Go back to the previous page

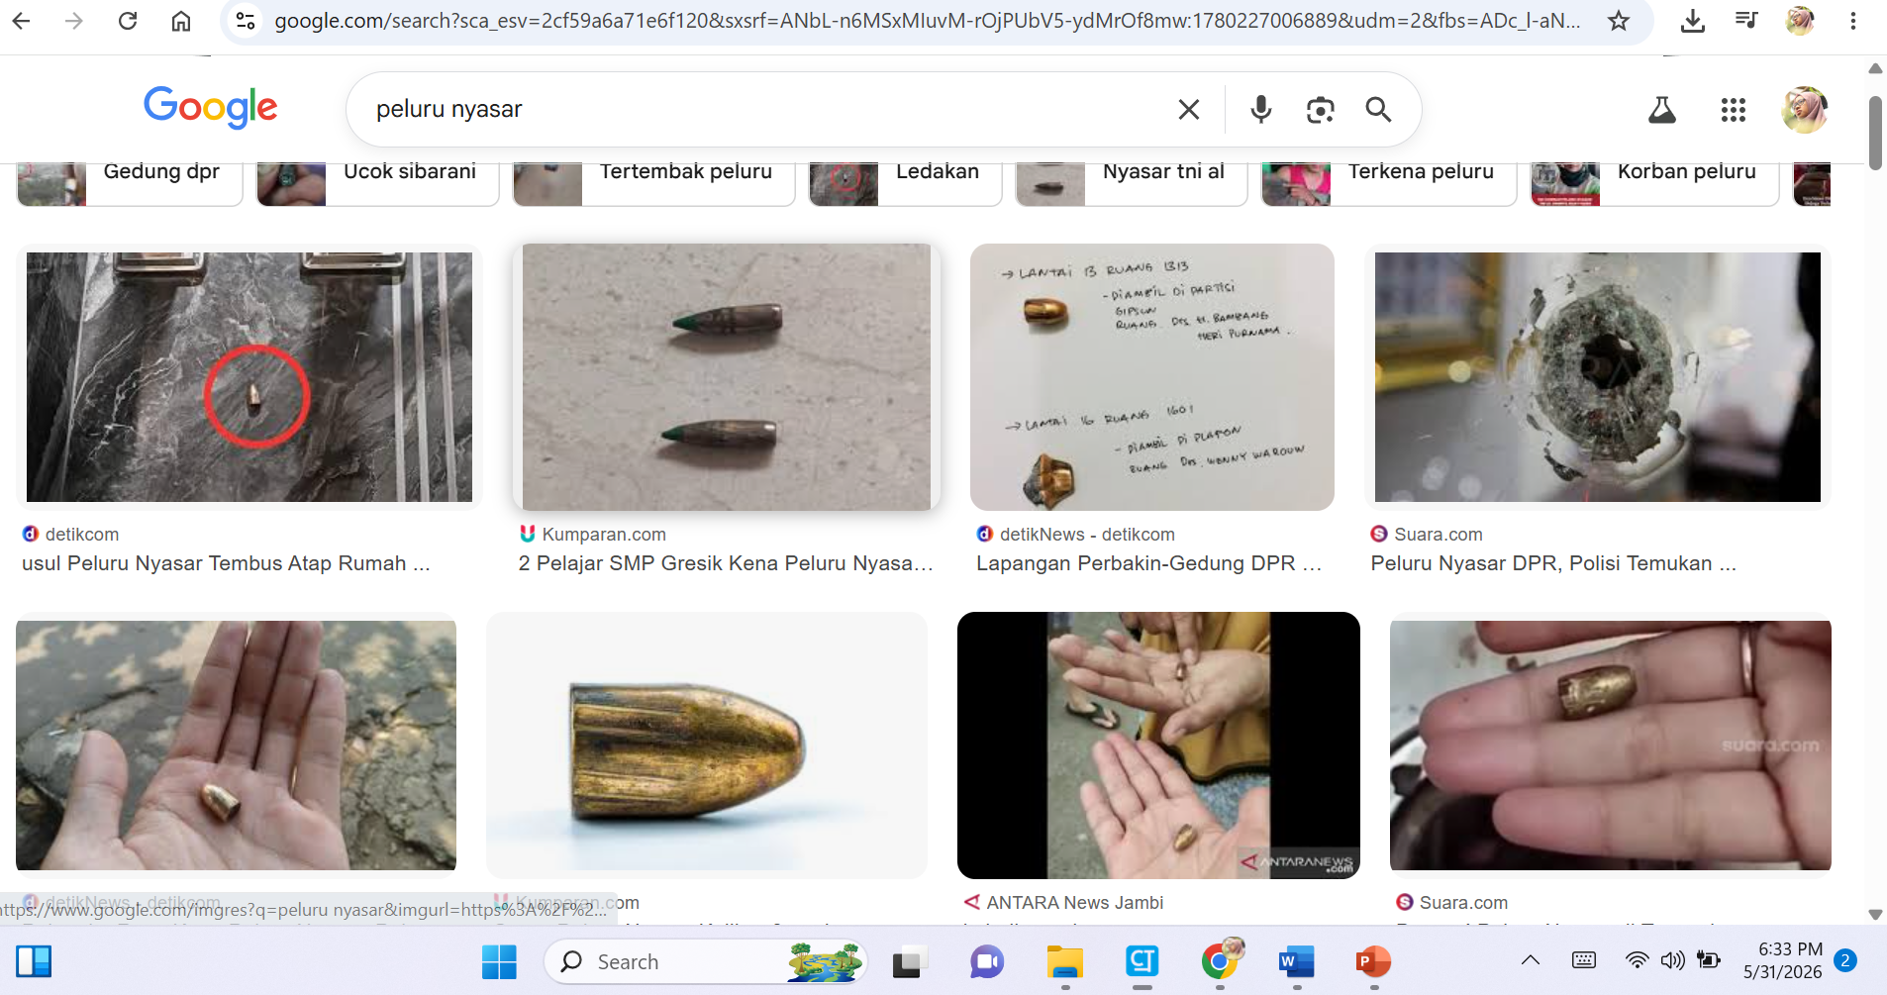[x=22, y=21]
